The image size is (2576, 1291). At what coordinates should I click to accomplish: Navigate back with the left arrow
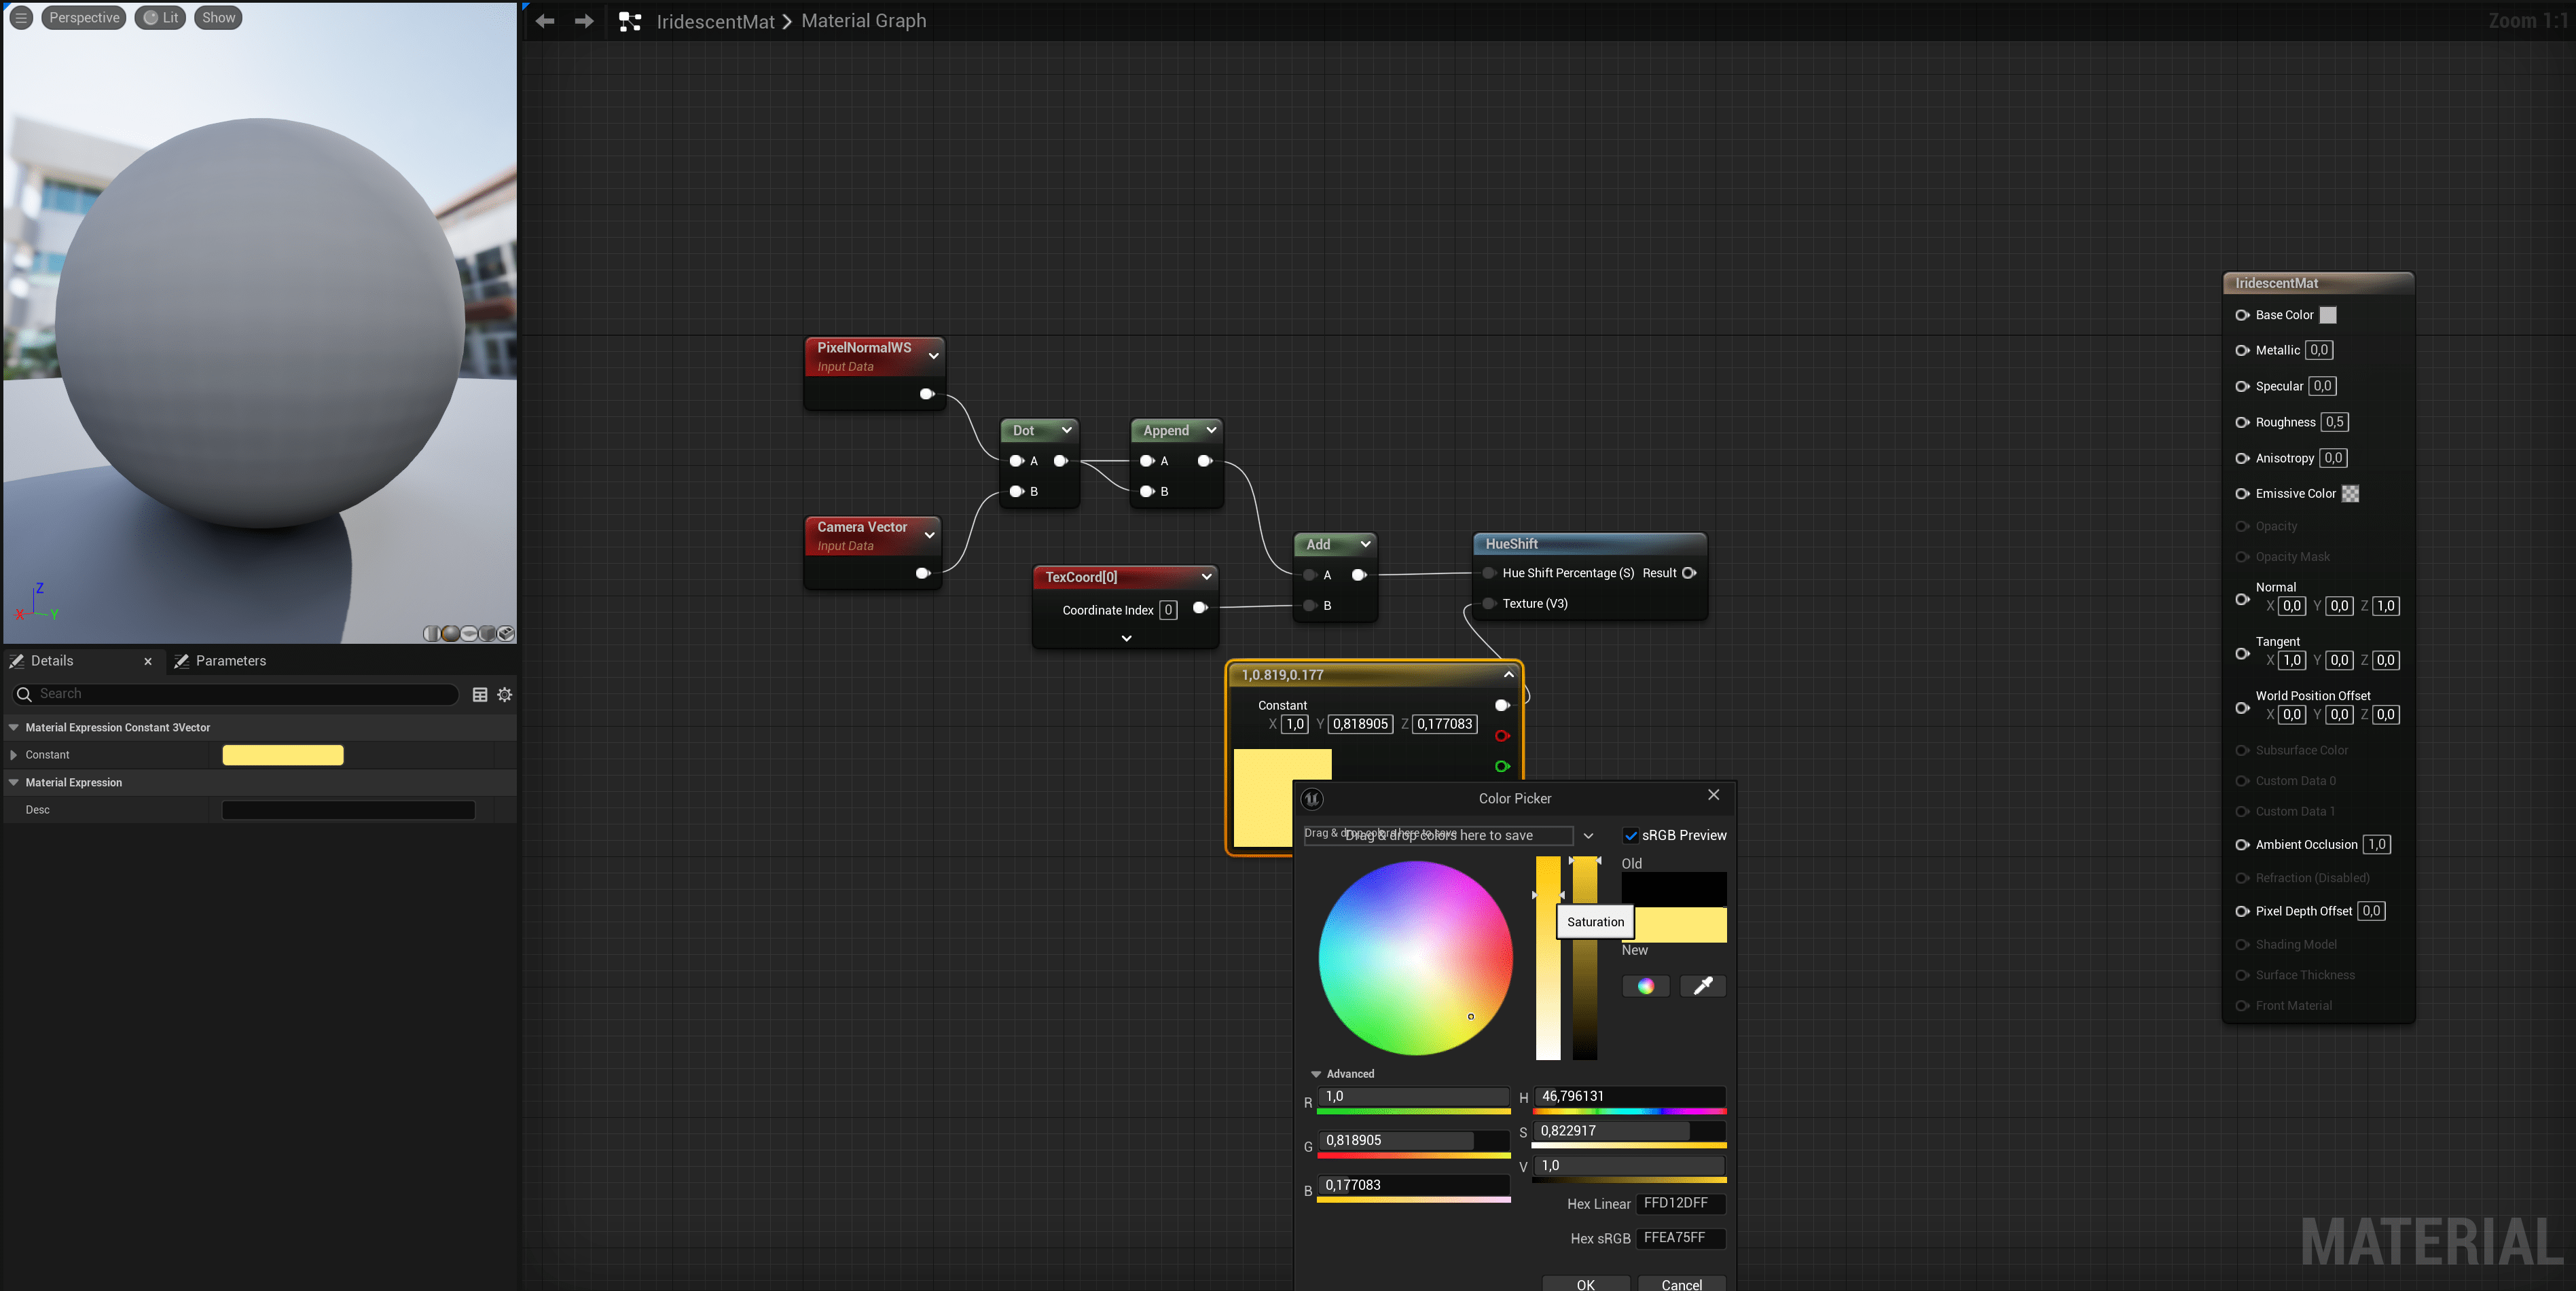coord(545,21)
